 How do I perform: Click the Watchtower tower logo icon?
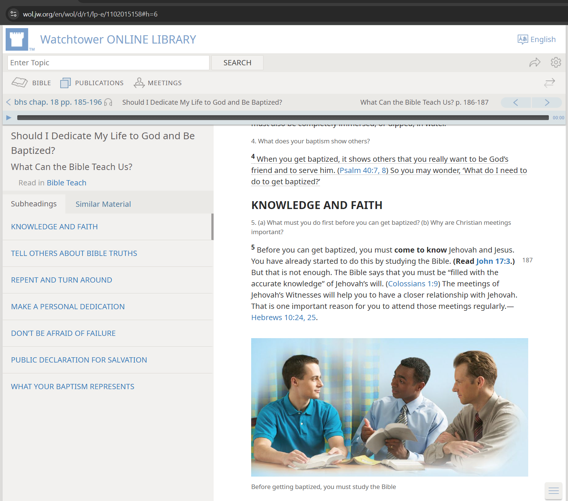[17, 39]
